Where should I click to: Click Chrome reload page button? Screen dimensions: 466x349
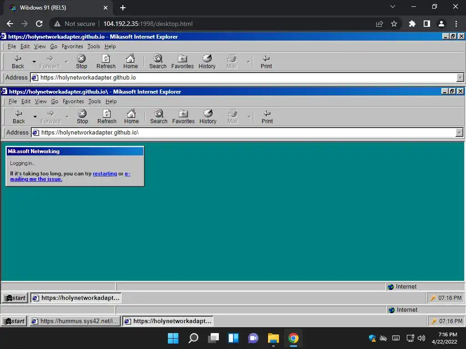click(x=39, y=24)
